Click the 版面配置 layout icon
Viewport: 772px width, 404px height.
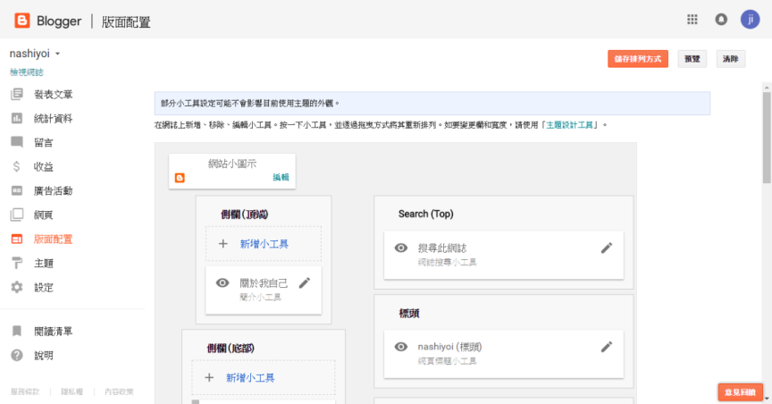17,239
